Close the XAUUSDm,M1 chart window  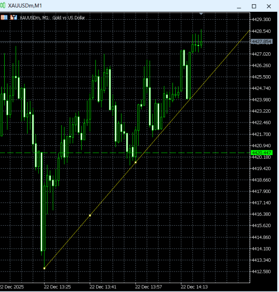[269, 7]
